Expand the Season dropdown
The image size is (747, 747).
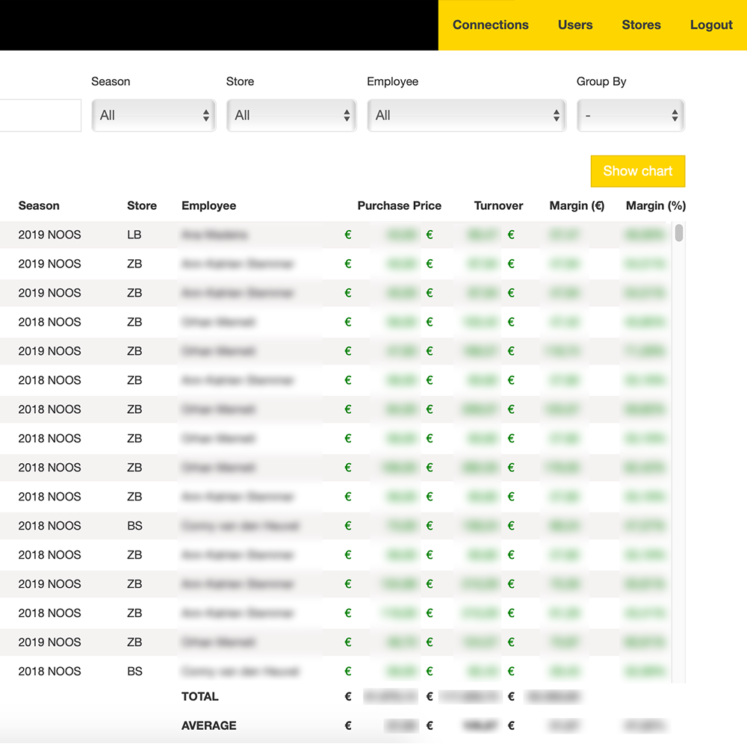pos(153,116)
